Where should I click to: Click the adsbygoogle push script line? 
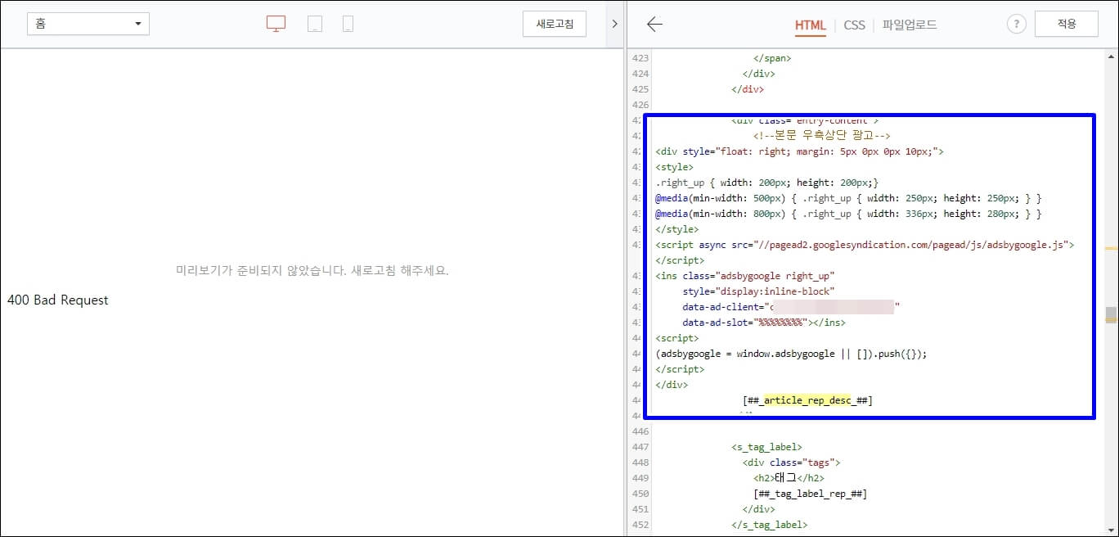click(791, 354)
